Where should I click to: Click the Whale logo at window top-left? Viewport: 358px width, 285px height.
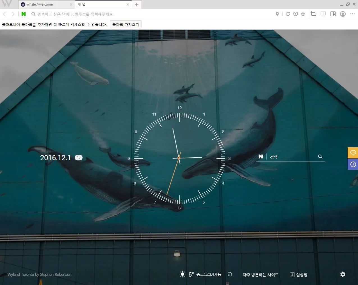[7, 3]
